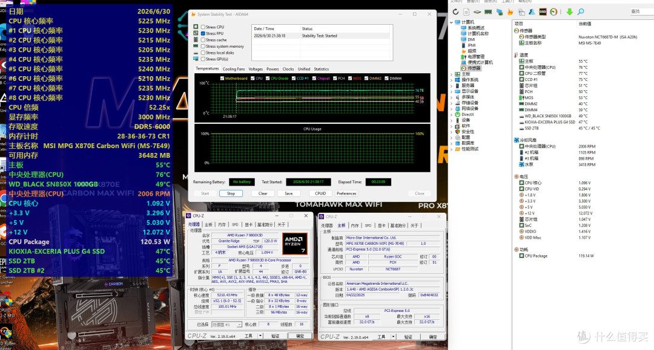Viewport: 654px width, 350px height.
Task: Click the green download arrow in AIDA64 toolbar
Action: click(569, 12)
